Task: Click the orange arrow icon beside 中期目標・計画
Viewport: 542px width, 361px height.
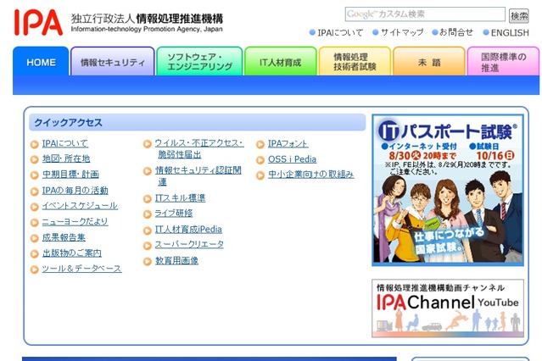Action: click(35, 175)
